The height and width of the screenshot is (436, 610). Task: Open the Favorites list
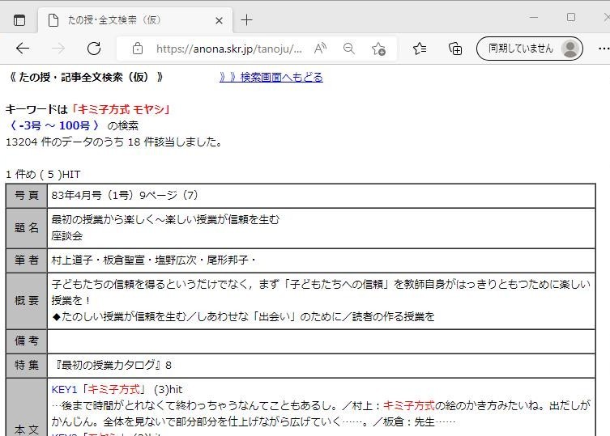point(420,49)
